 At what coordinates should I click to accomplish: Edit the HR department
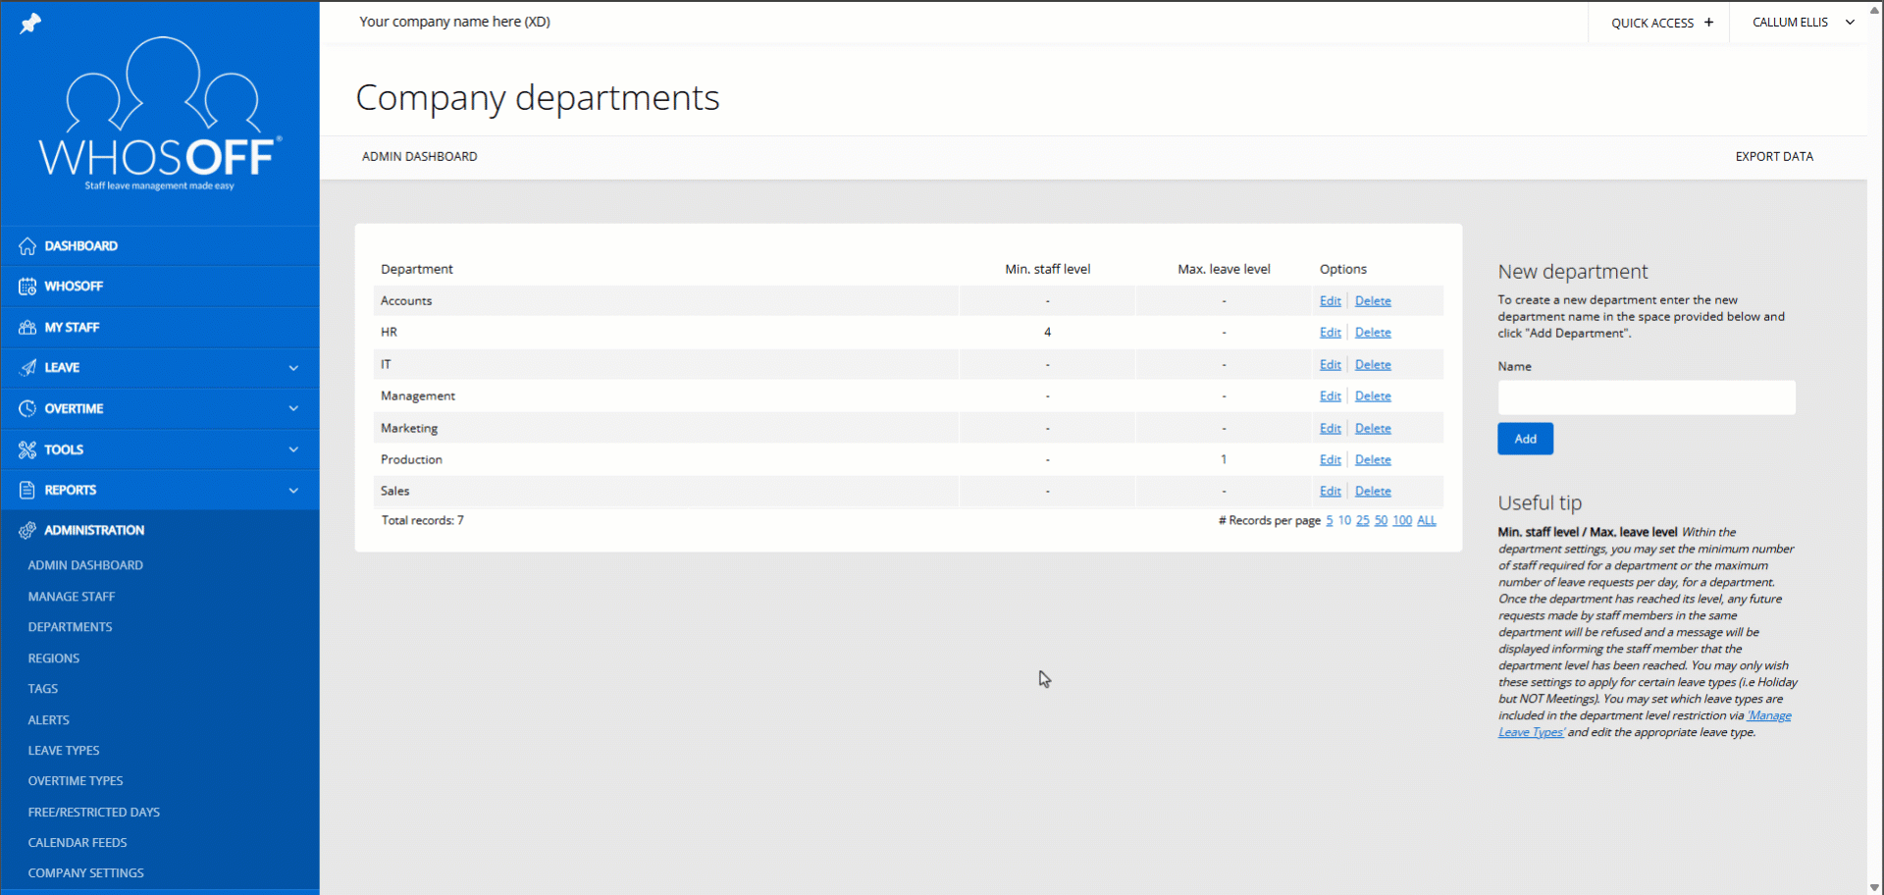1330,333
